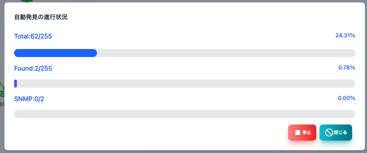Image resolution: width=367 pixels, height=153 pixels.
Task: Click the dimmed backdrop above the dialog
Action: (x=187, y=1)
